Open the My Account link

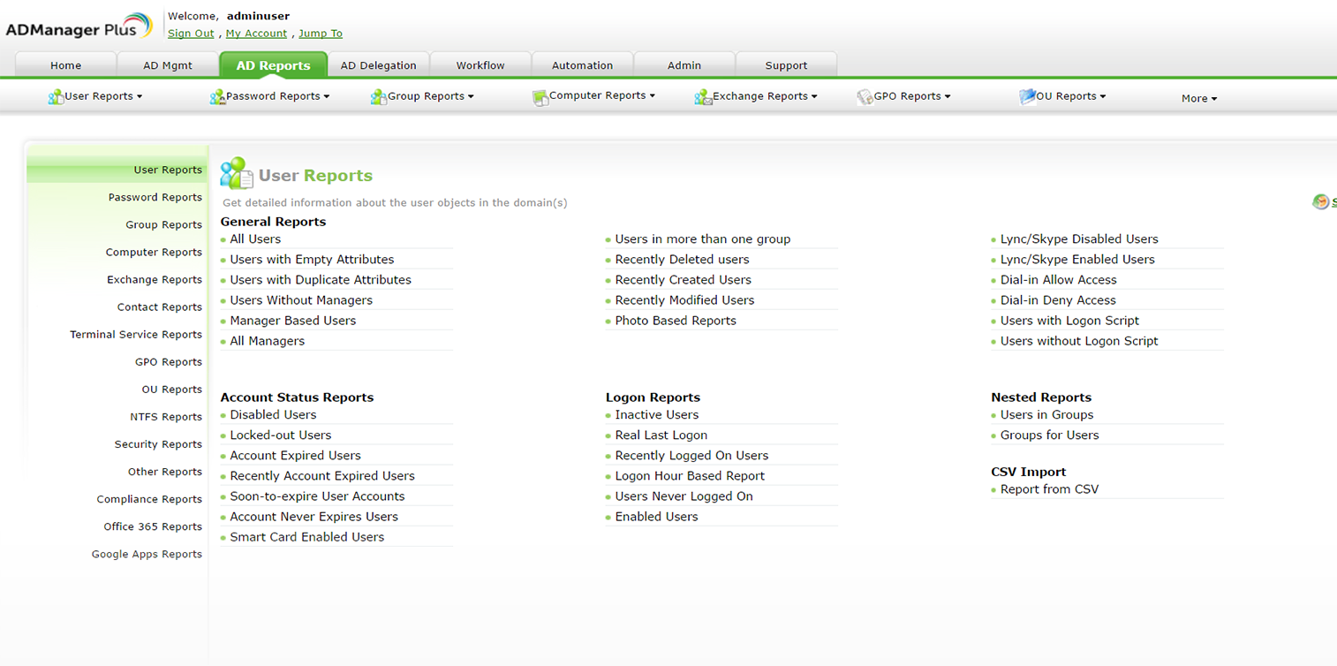(x=256, y=34)
